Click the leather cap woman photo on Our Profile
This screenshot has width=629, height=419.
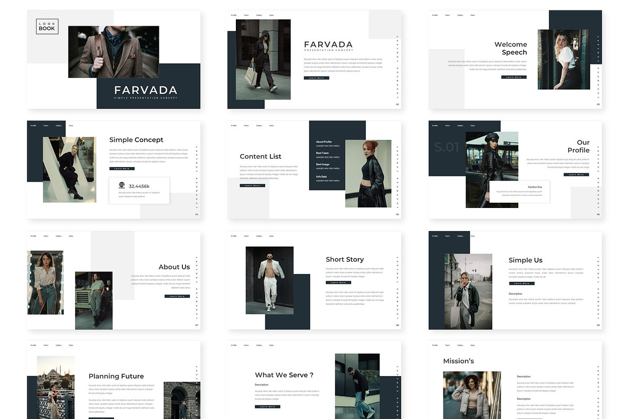point(492,170)
